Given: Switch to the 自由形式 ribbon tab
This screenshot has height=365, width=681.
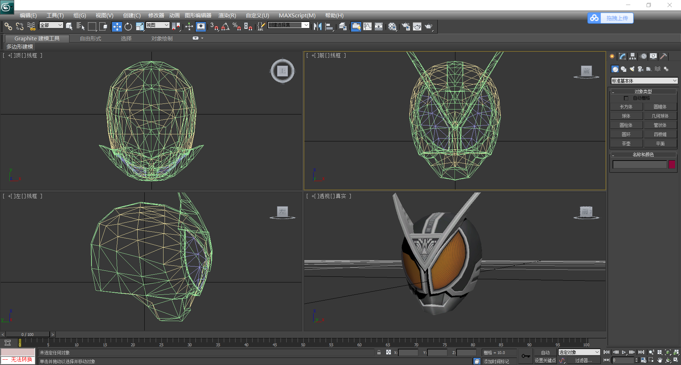Looking at the screenshot, I should point(90,38).
